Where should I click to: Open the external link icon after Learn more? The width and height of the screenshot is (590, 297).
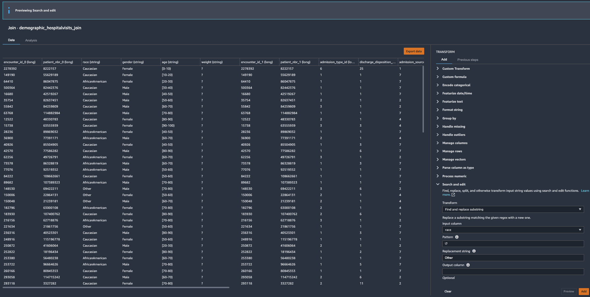click(x=453, y=195)
